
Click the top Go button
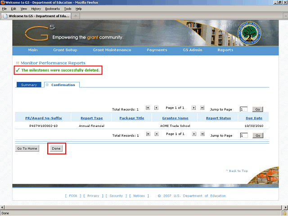tap(257, 109)
